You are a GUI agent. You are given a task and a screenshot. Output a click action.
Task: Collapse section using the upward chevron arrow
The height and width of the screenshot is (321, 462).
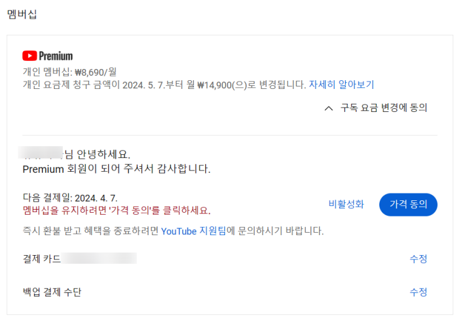click(x=329, y=108)
